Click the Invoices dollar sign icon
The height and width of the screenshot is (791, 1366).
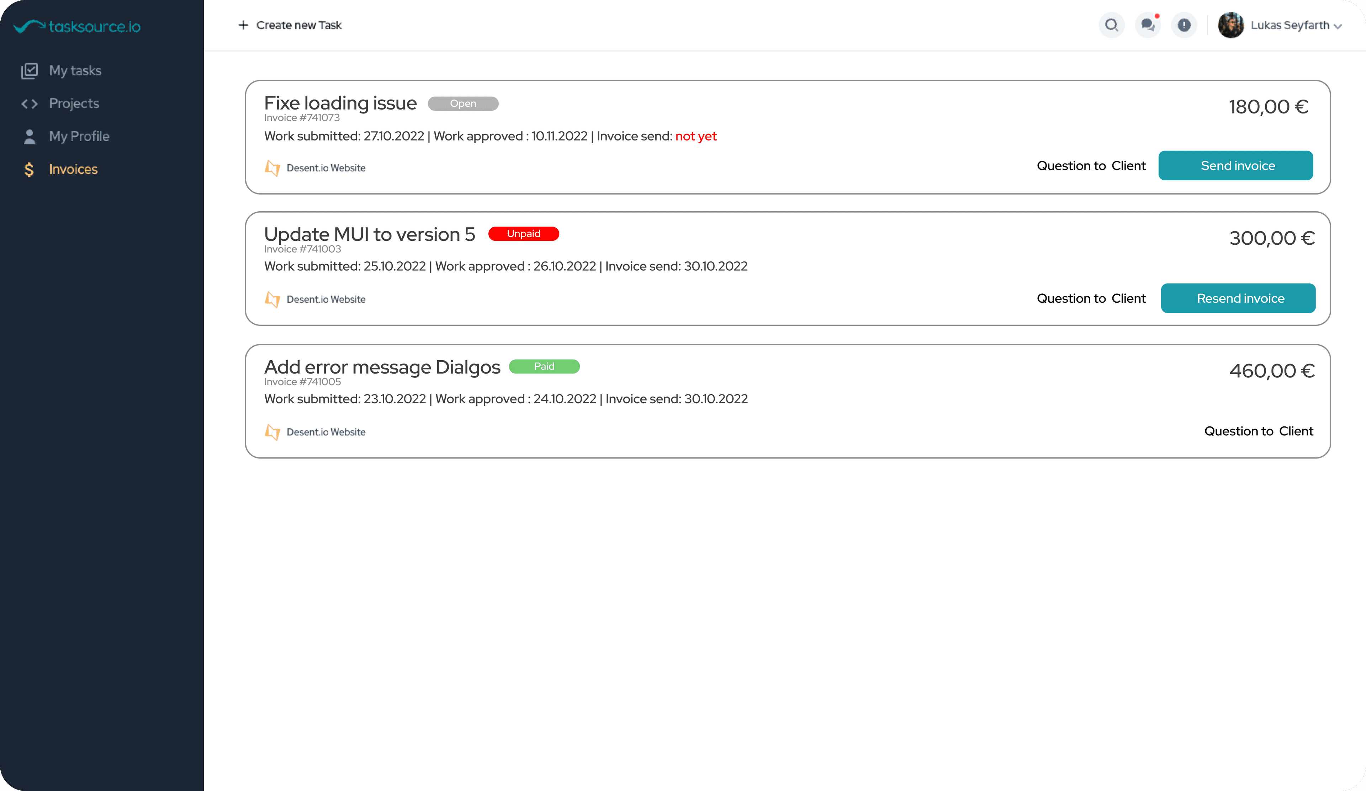(29, 170)
